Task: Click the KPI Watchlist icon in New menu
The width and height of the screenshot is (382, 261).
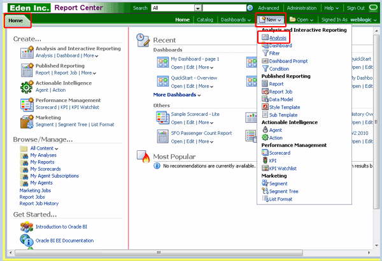Action: tap(265, 168)
